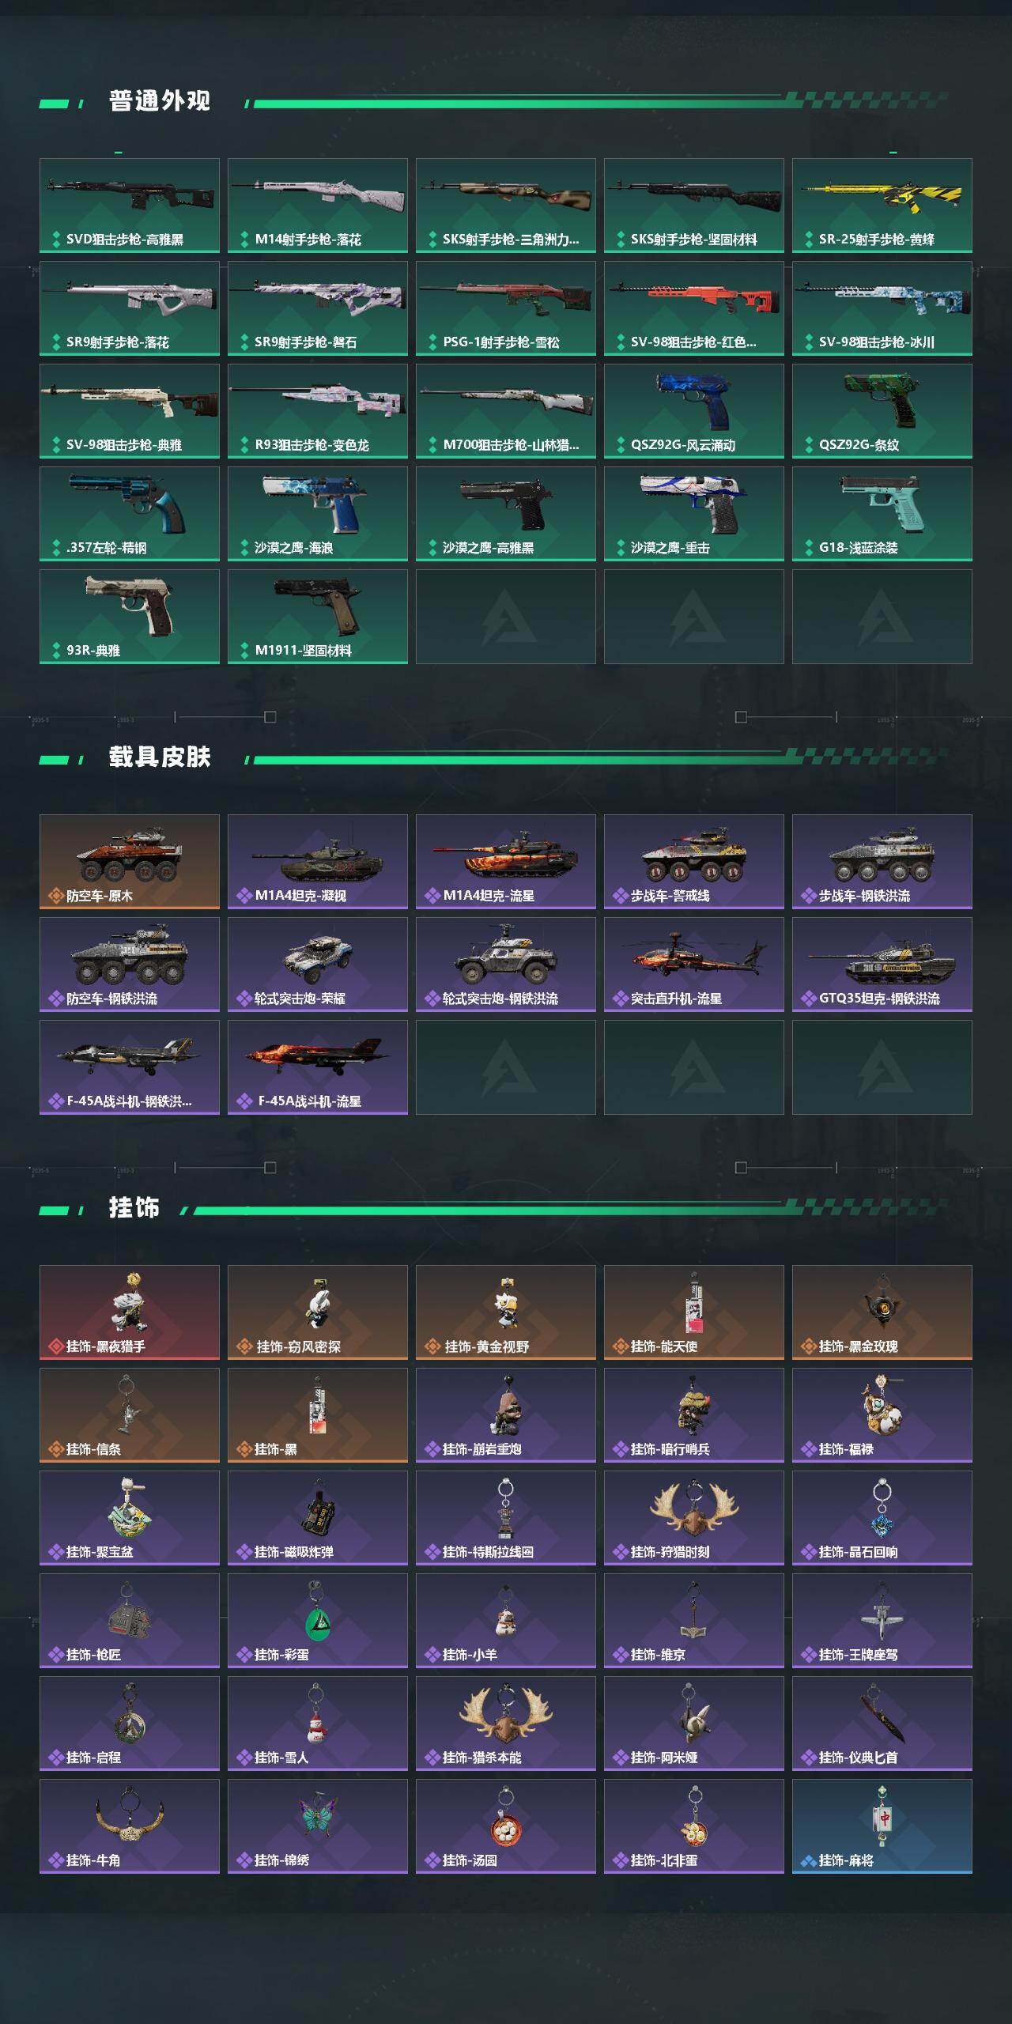Choose the M1A4坦克-流星 tank skin
Image resolution: width=1012 pixels, height=2024 pixels.
[506, 862]
